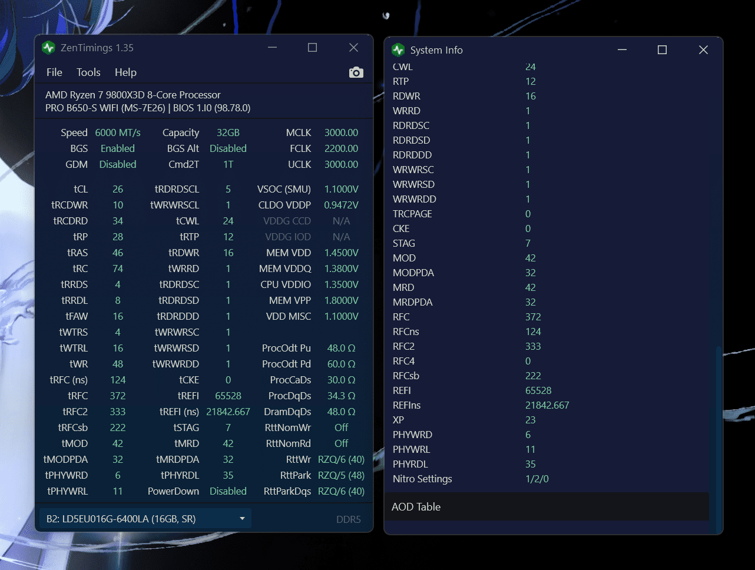The width and height of the screenshot is (755, 570).
Task: Click the AMD Ryzen 7 9800X3D processor name
Action: pyautogui.click(x=133, y=95)
